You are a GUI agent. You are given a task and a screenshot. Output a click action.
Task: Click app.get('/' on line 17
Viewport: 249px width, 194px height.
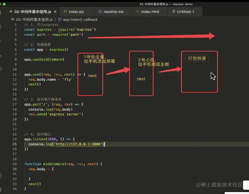pos(37,104)
